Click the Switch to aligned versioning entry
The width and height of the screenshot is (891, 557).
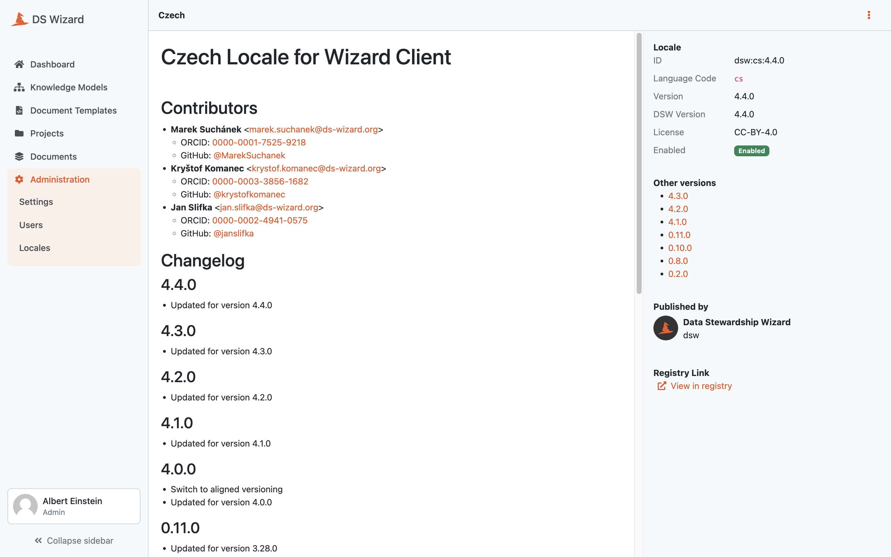point(226,489)
